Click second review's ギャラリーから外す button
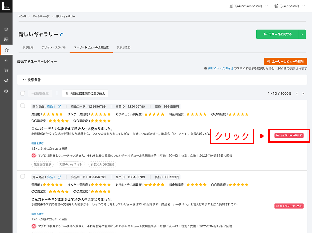Viewport: 312px width, 233px height. click(x=289, y=206)
